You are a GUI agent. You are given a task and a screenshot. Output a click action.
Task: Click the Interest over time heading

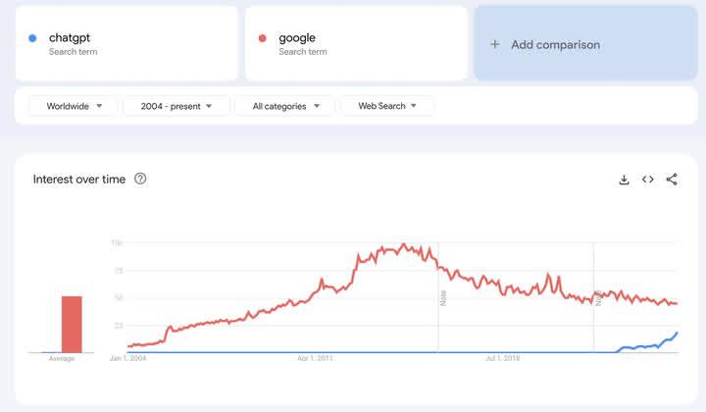pos(79,180)
